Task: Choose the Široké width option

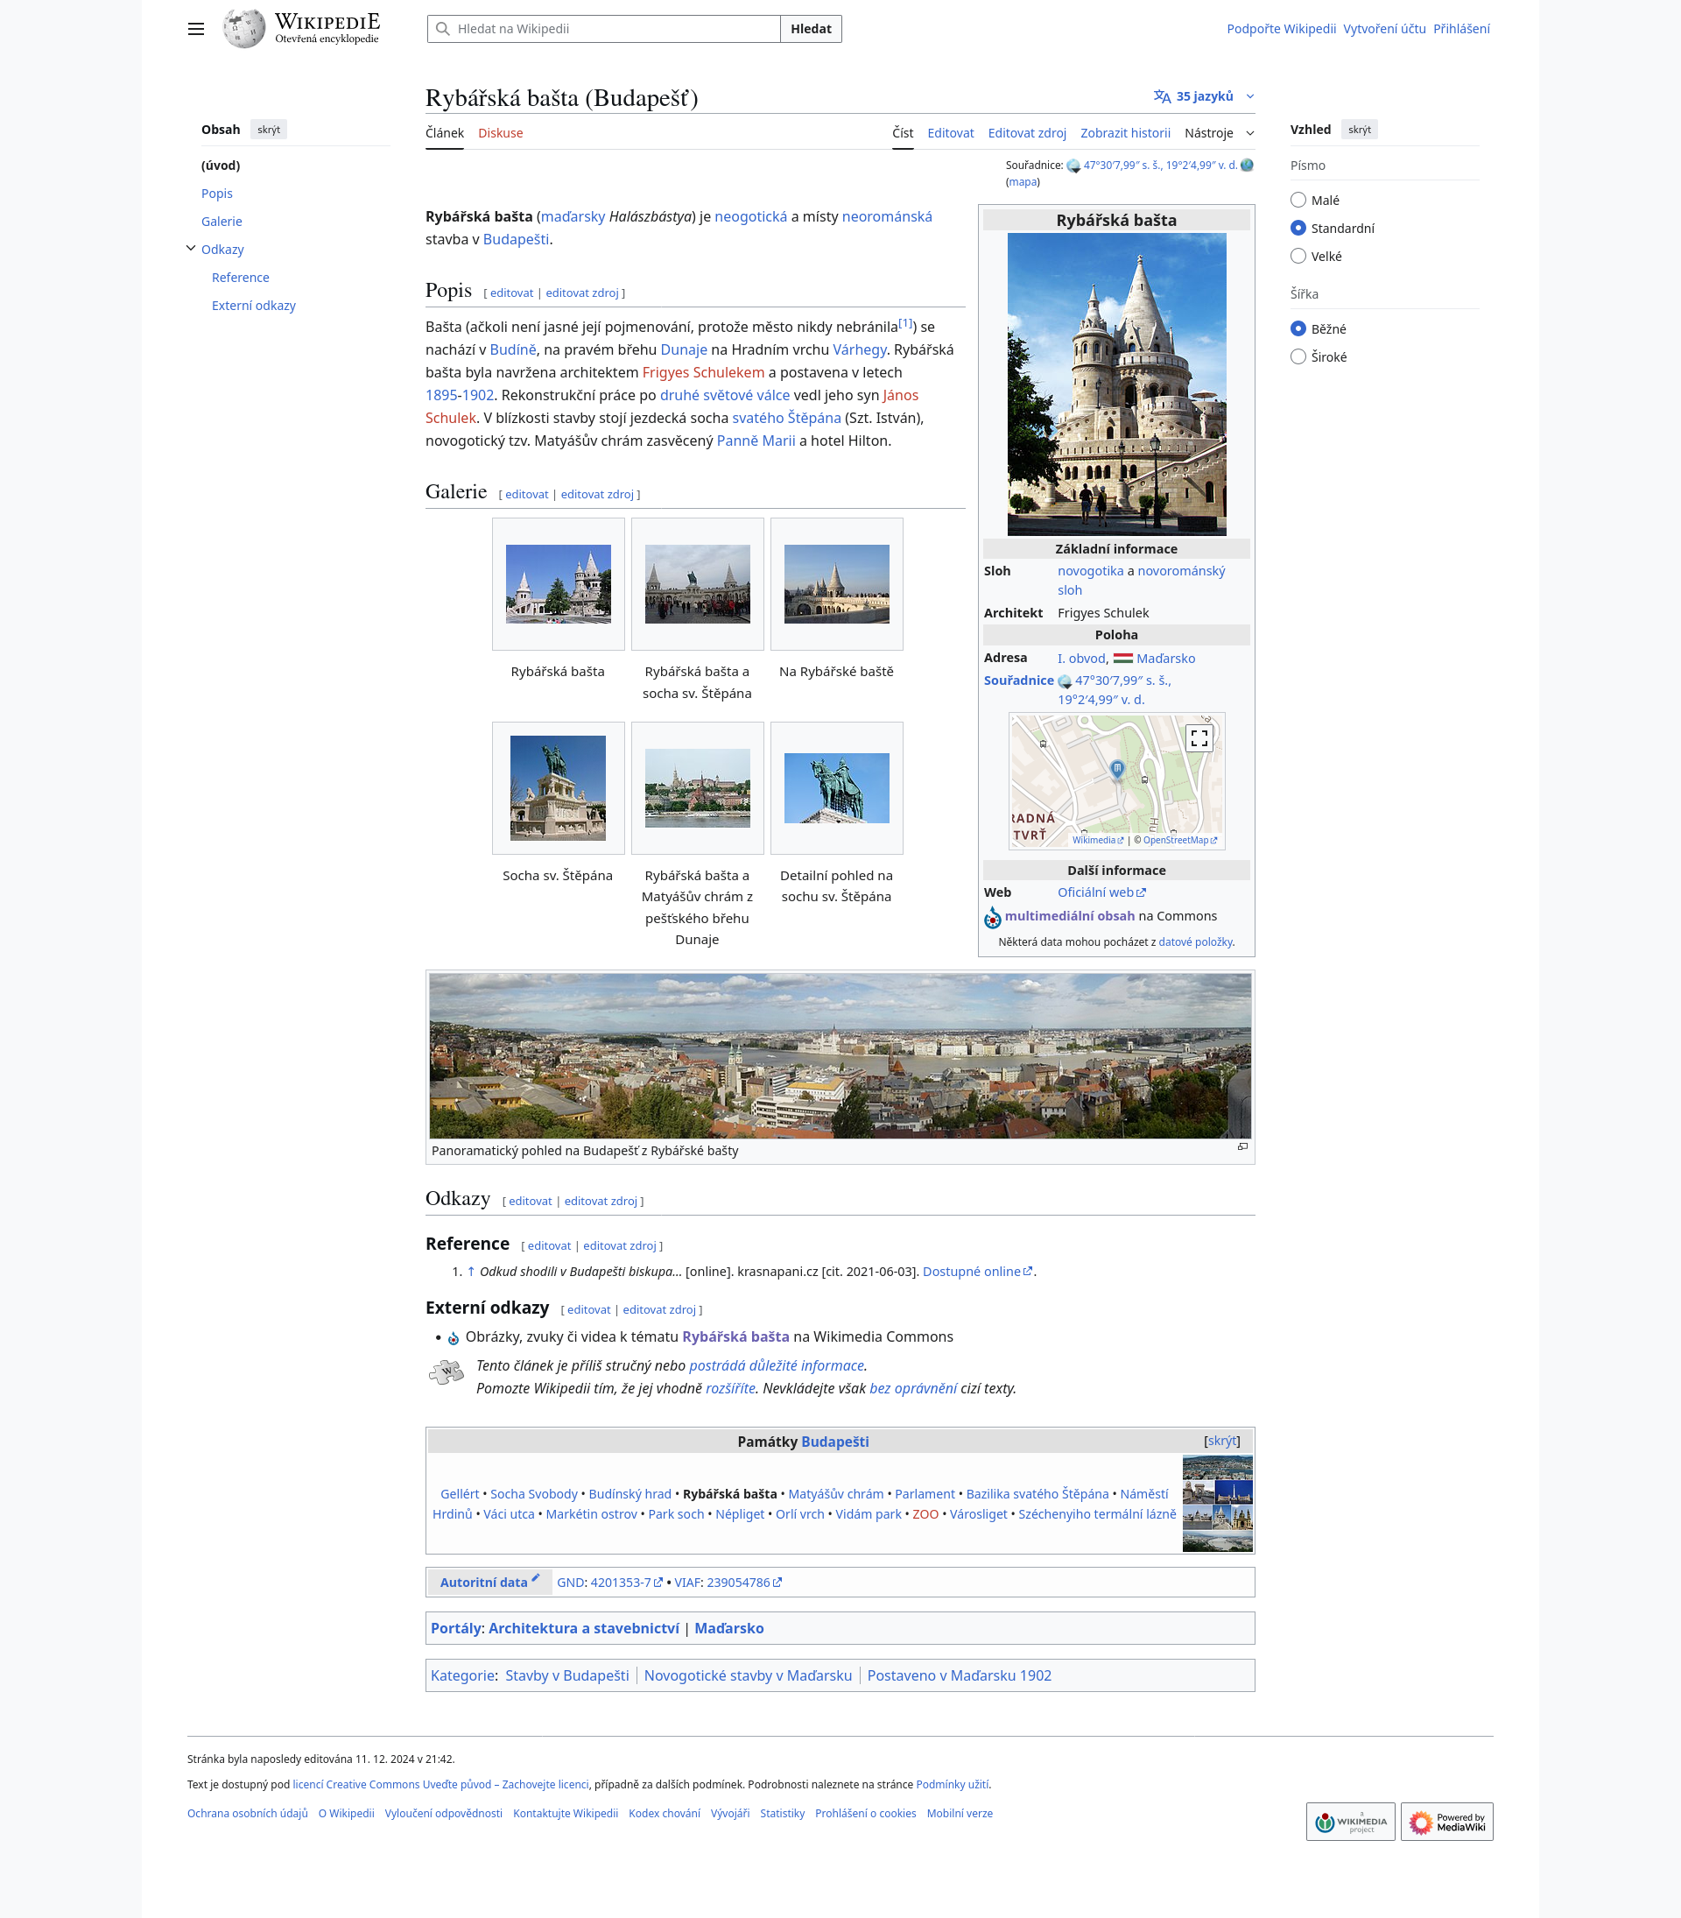Action: click(1298, 356)
